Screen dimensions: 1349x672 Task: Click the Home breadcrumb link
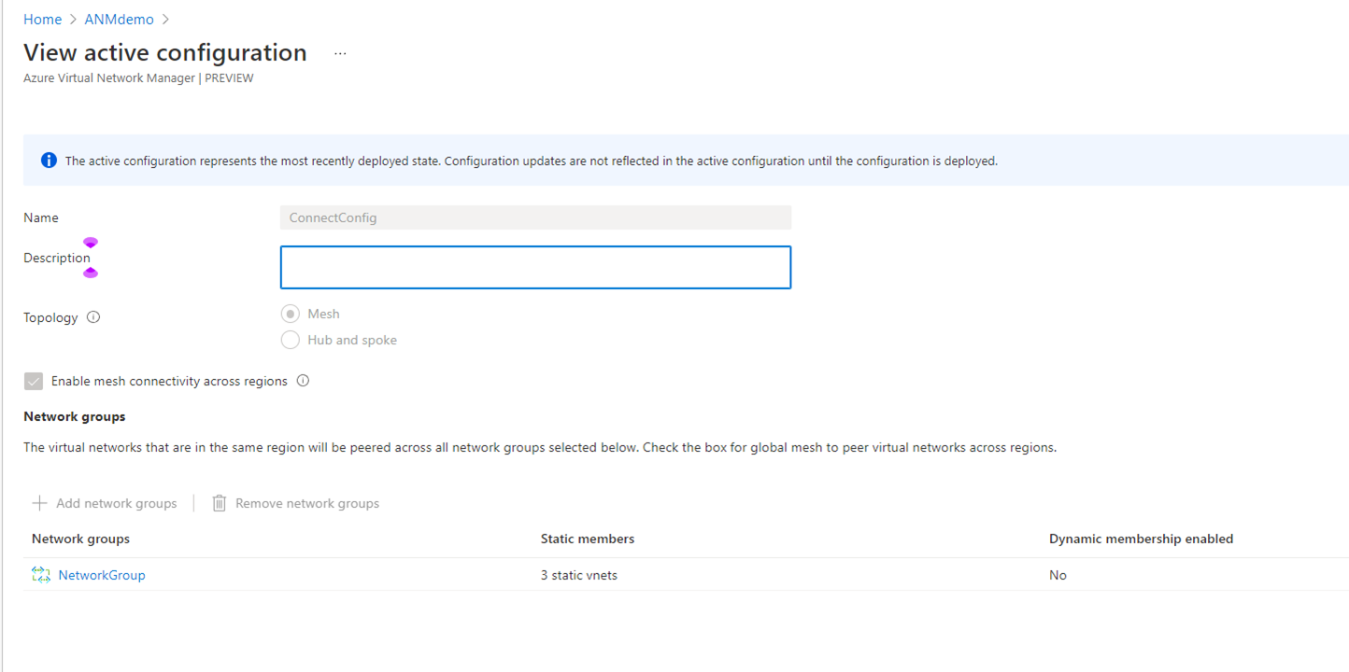point(42,20)
